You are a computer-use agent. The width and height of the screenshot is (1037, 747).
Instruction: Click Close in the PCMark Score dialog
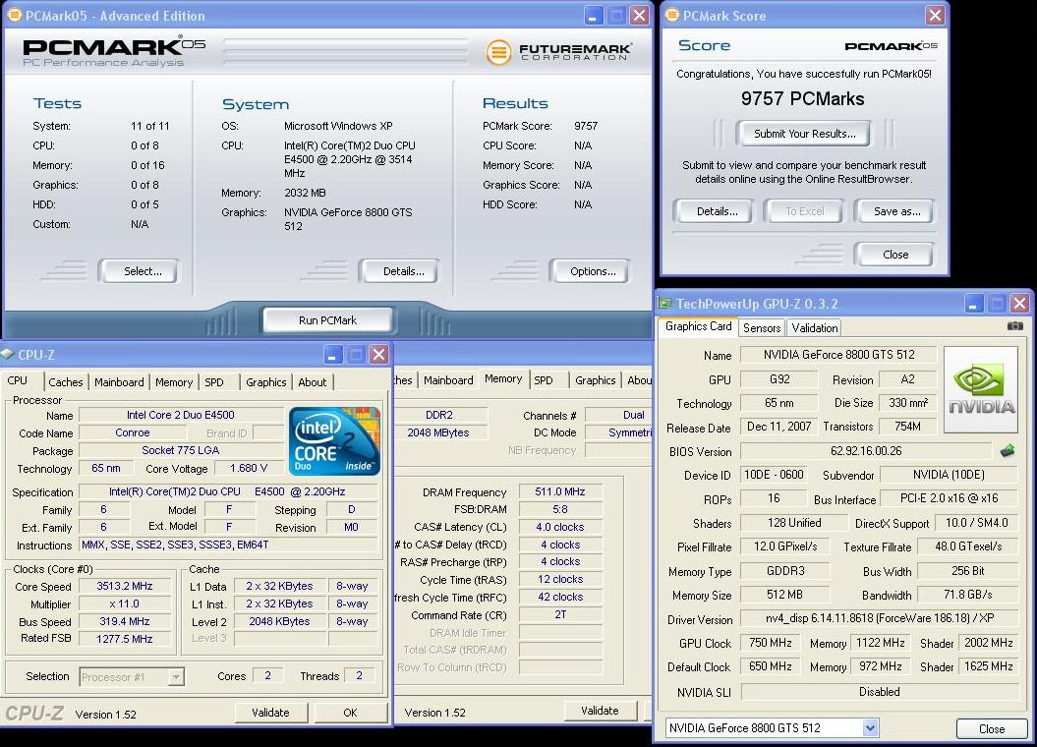(x=895, y=255)
